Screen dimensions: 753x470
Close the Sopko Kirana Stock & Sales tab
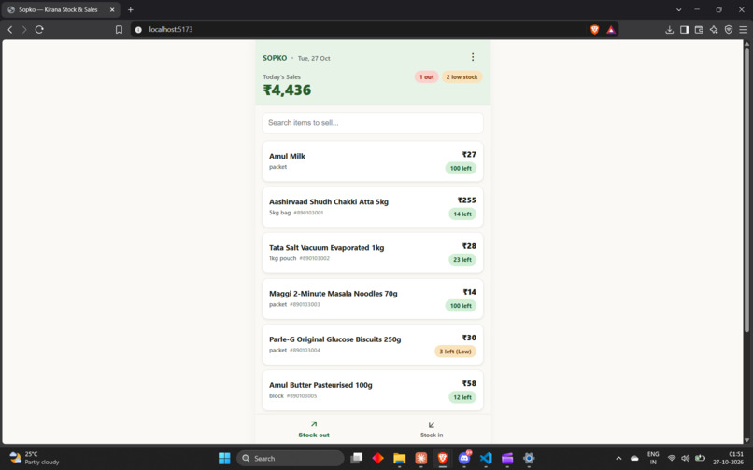point(112,9)
